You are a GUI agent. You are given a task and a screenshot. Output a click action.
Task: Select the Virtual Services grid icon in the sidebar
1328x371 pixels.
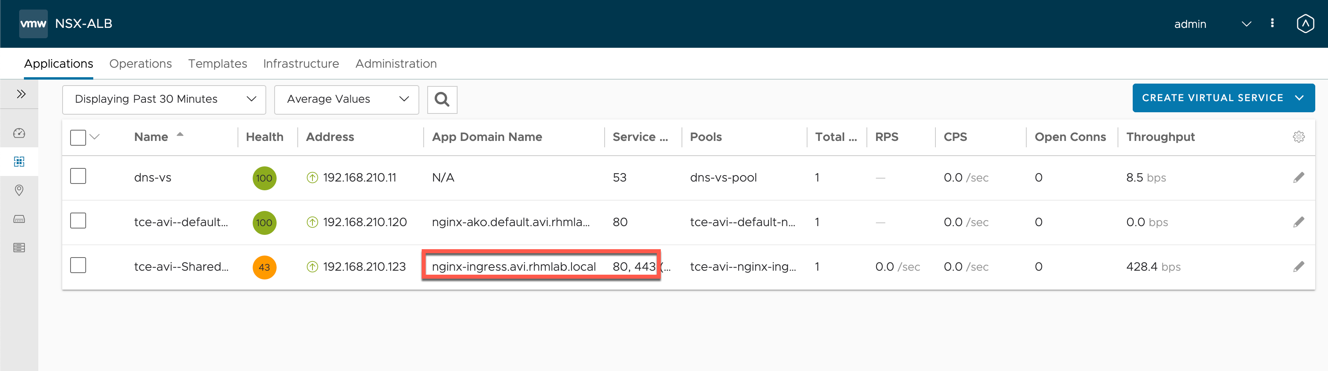(x=19, y=162)
